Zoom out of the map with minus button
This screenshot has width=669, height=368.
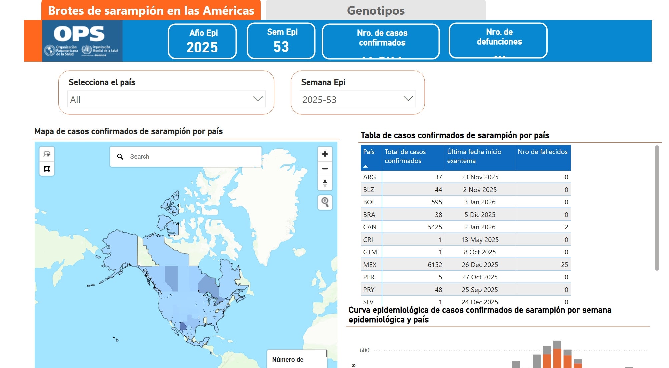324,169
